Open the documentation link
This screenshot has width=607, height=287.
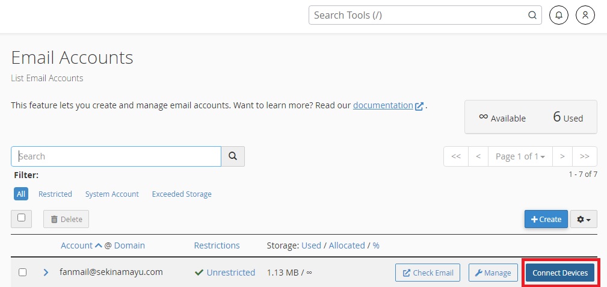[x=383, y=105]
